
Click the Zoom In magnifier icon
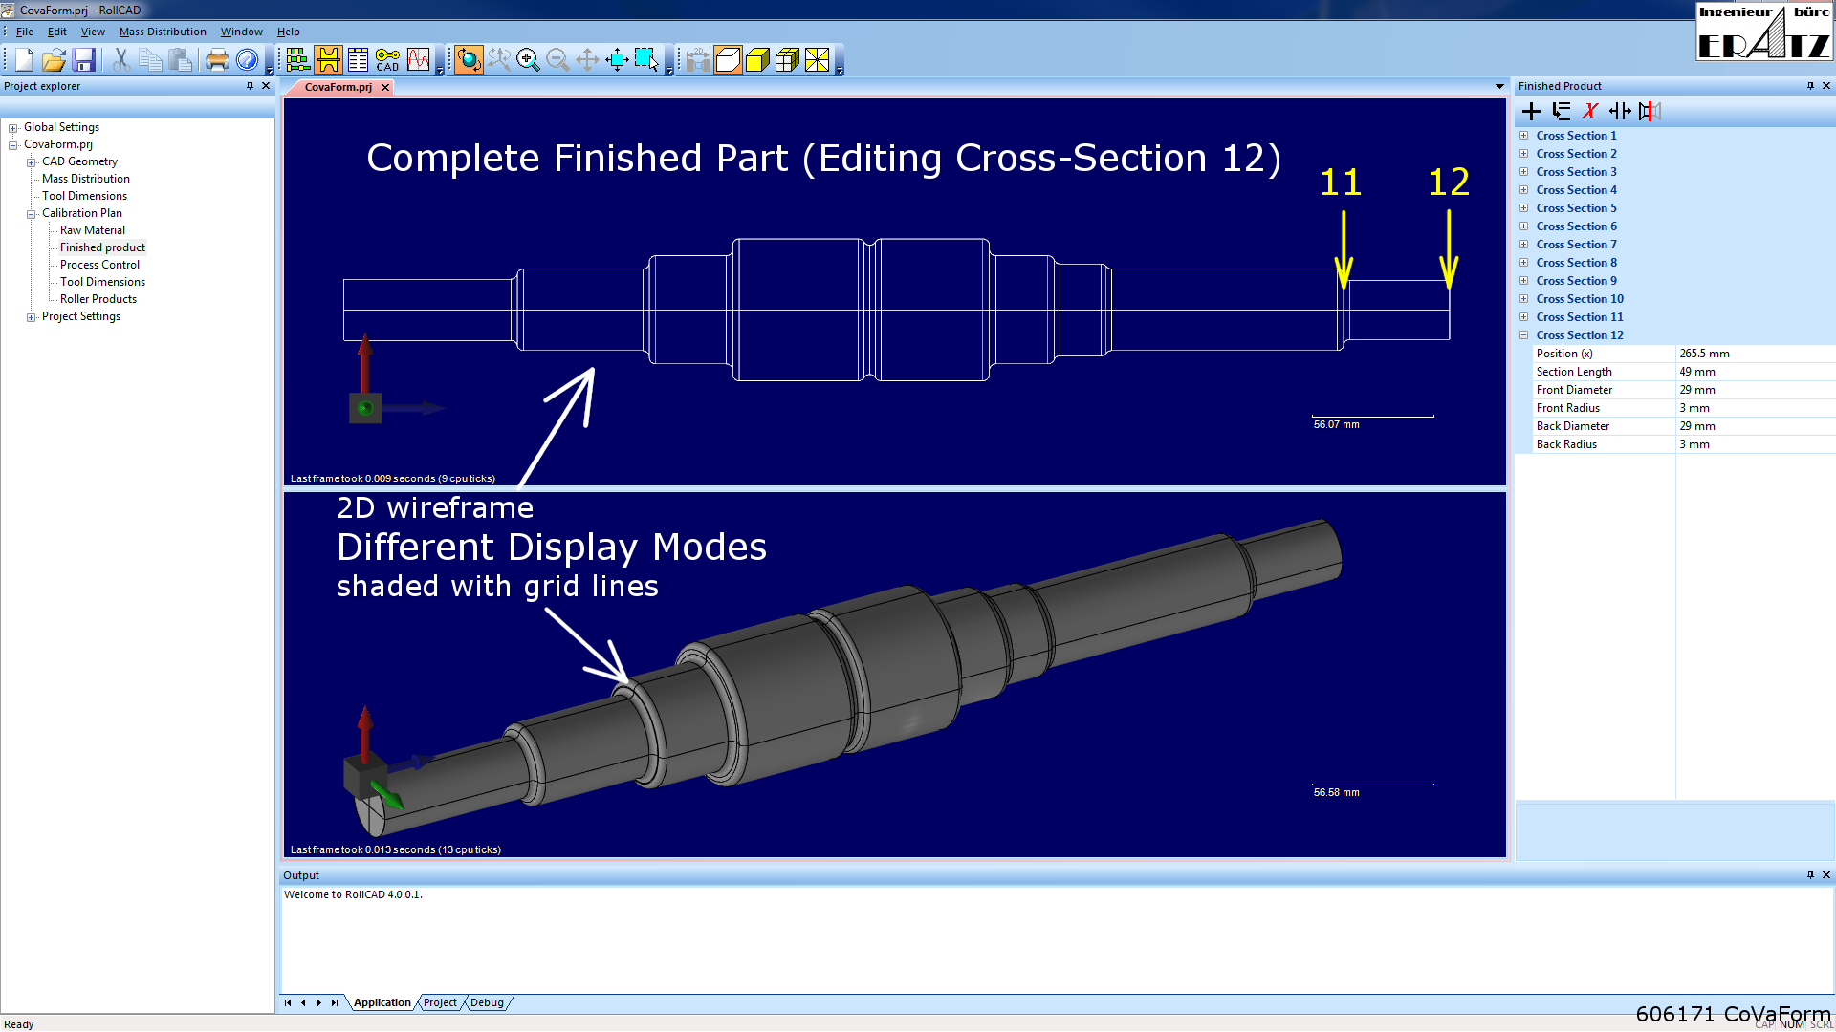click(528, 60)
